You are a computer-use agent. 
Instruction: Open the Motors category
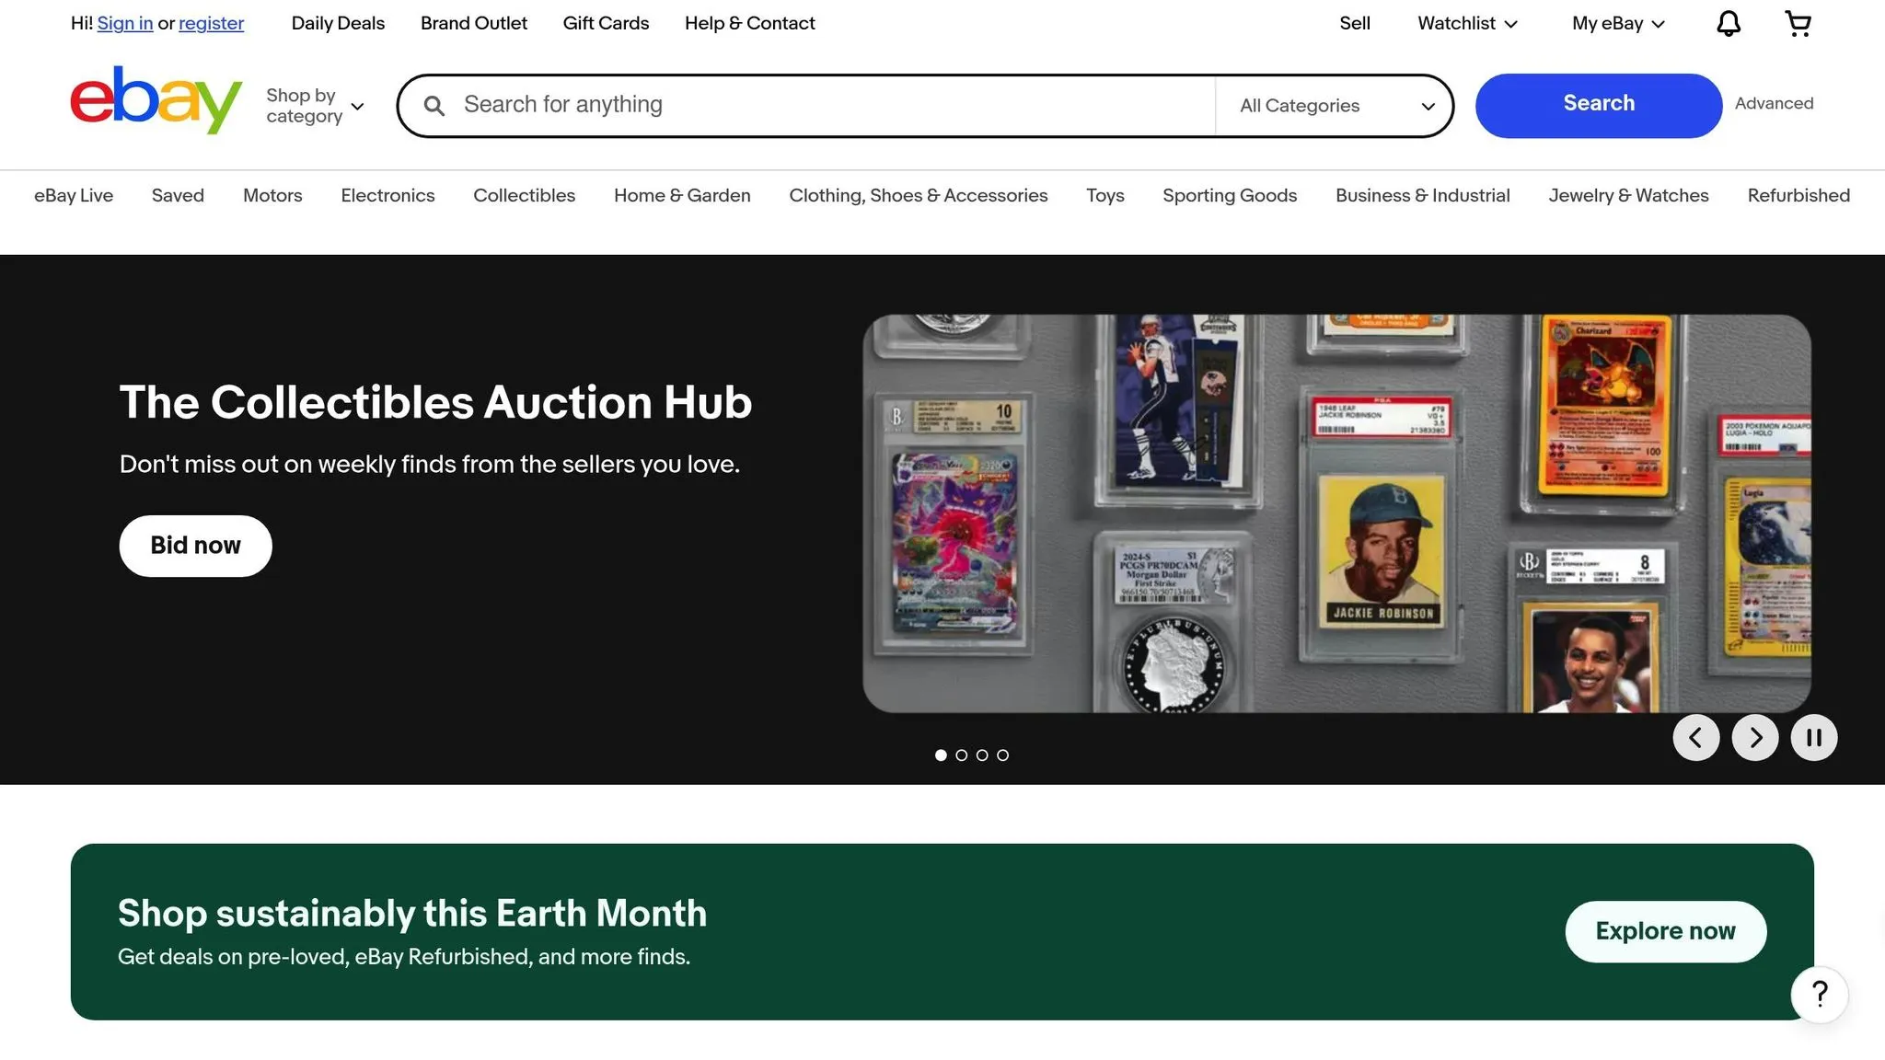(272, 195)
